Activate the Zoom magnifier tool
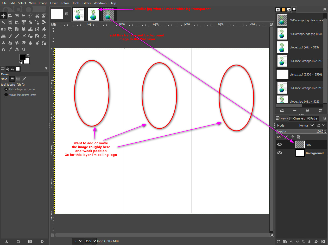This screenshot has width=328, height=245. coord(24,49)
